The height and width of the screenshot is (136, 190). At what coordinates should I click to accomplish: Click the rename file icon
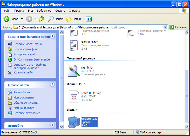click(10, 44)
